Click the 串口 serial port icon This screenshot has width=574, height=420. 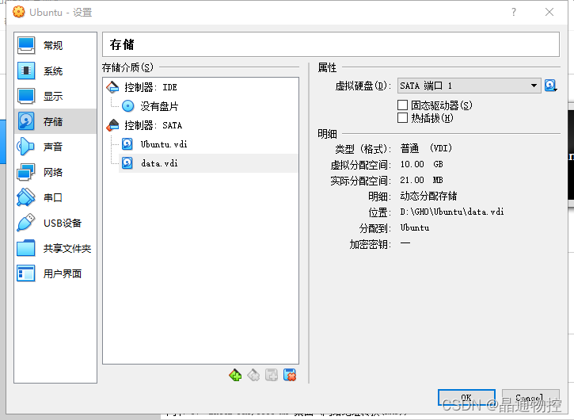coord(26,197)
